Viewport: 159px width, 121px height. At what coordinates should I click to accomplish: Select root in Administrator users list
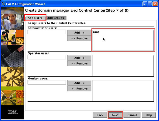click(x=96, y=32)
